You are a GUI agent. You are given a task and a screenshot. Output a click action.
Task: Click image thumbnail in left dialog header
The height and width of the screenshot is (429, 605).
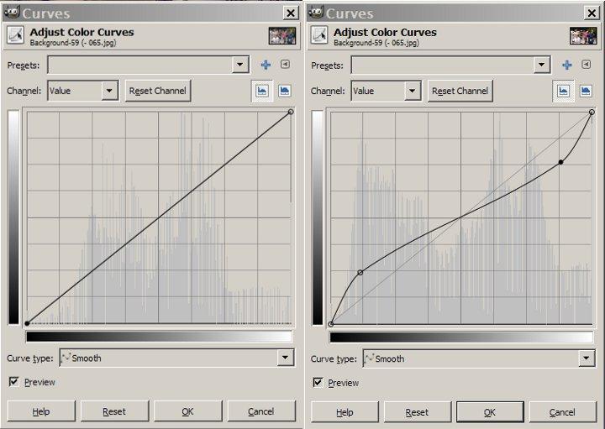point(282,36)
